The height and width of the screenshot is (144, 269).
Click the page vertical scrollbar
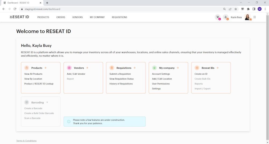[x=267, y=78]
